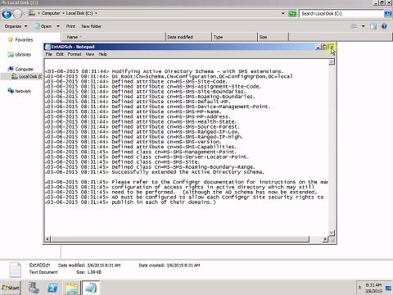Image resolution: width=393 pixels, height=295 pixels.
Task: Select Local Disk (C:) in navigation tree
Action: click(27, 76)
